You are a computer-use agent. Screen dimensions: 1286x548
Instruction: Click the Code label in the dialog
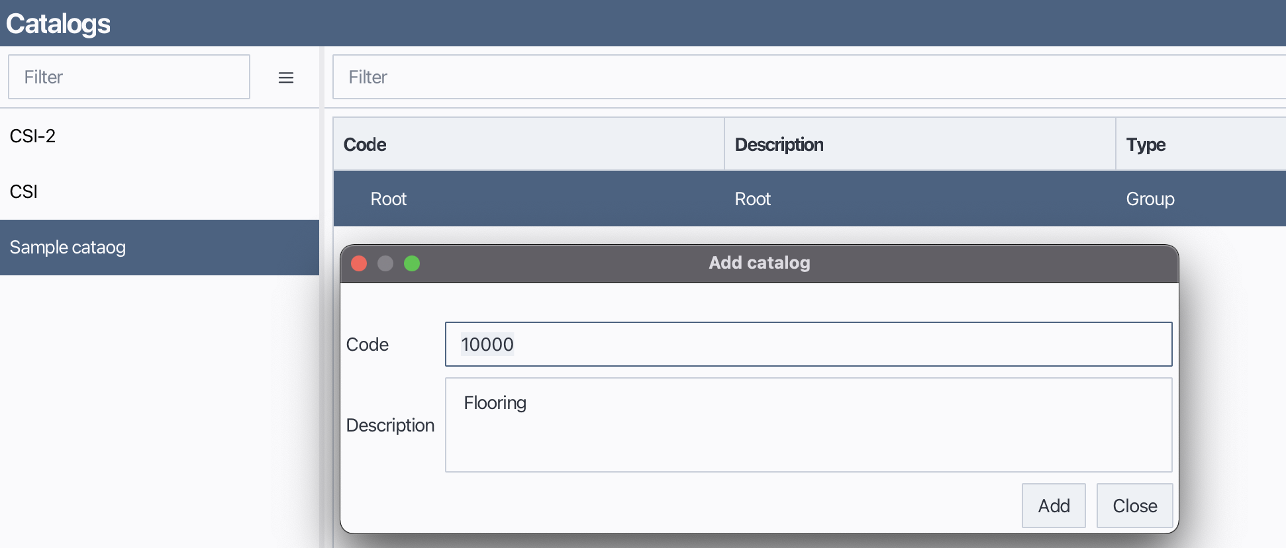368,344
